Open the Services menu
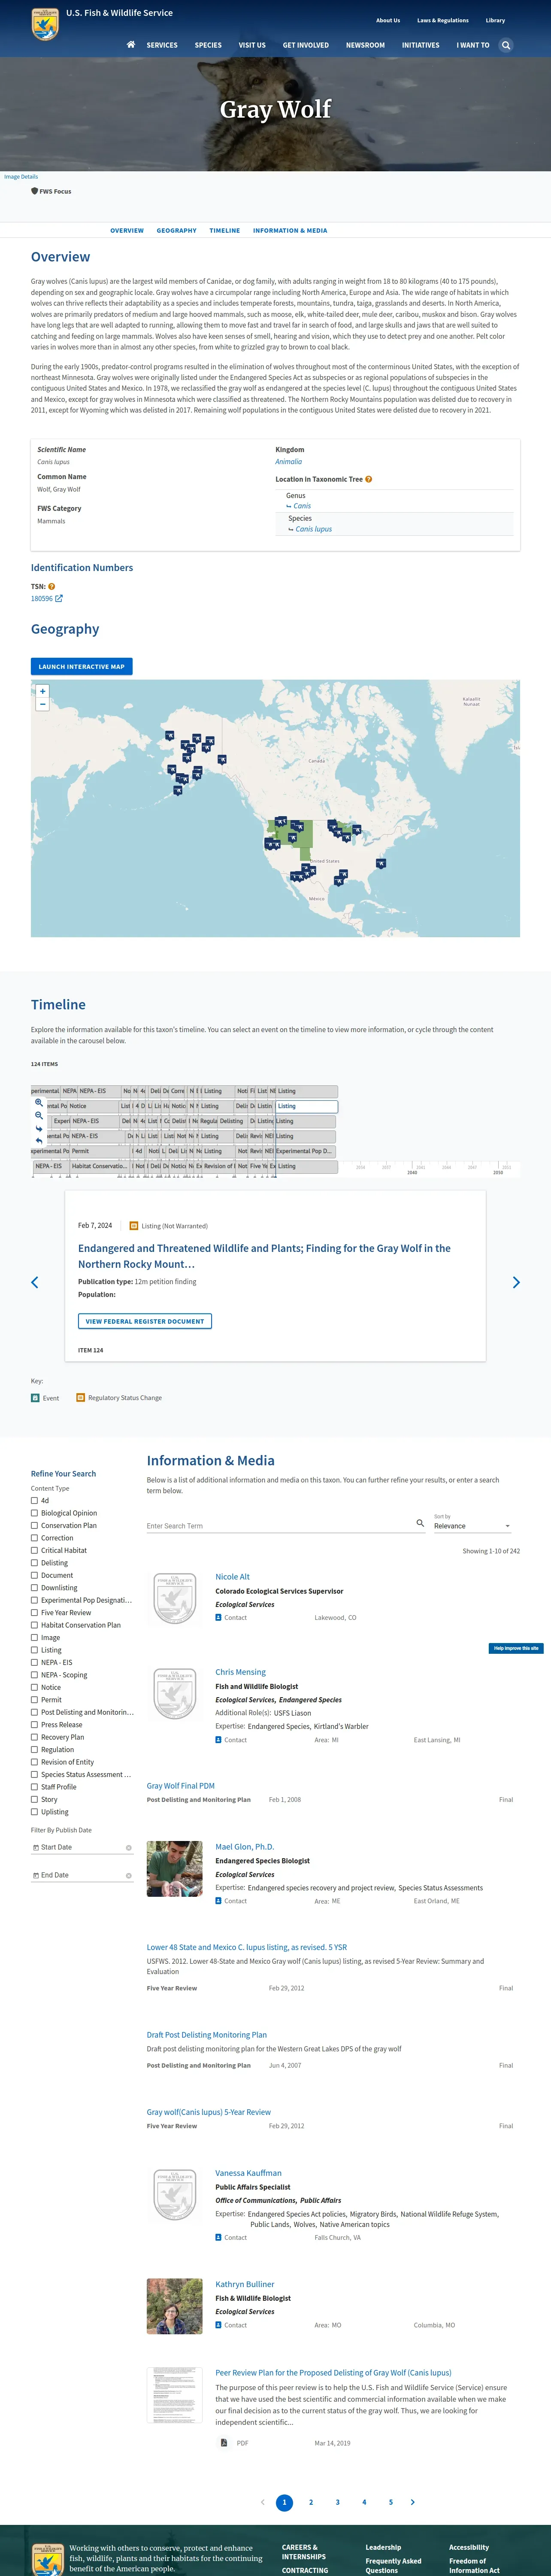Screen dimensions: 551x2576 162,45
